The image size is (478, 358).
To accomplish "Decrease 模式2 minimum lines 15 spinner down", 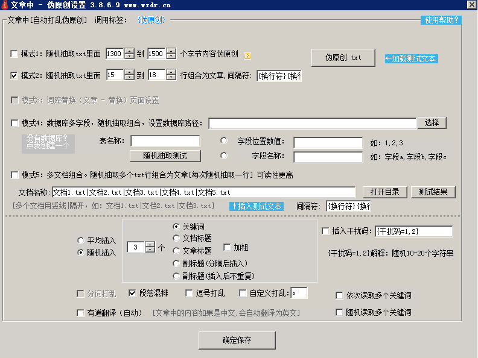I will tap(130, 77).
